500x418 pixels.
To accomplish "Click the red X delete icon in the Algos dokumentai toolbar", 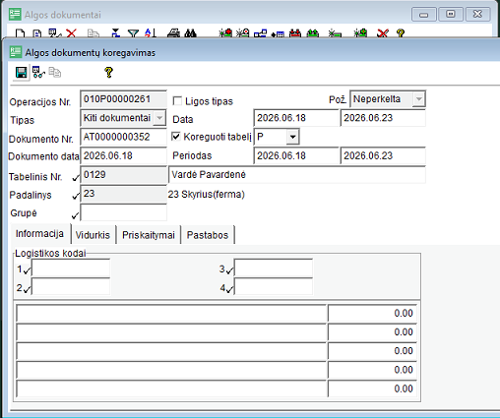I will (x=71, y=33).
